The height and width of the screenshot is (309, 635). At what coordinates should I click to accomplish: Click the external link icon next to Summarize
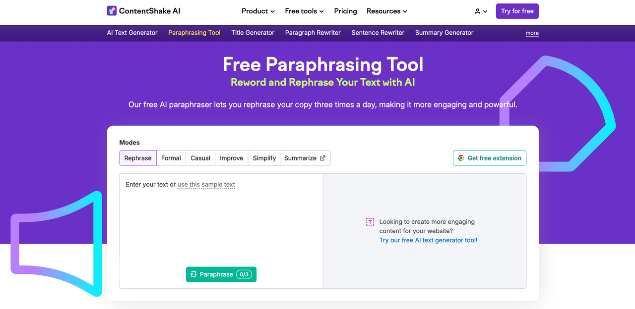(322, 158)
